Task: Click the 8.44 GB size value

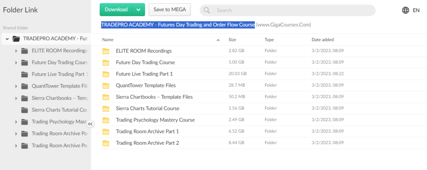Action: (236, 143)
